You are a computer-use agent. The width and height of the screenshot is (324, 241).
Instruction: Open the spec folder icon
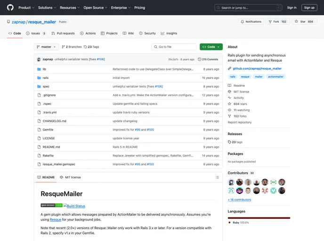click(x=39, y=87)
